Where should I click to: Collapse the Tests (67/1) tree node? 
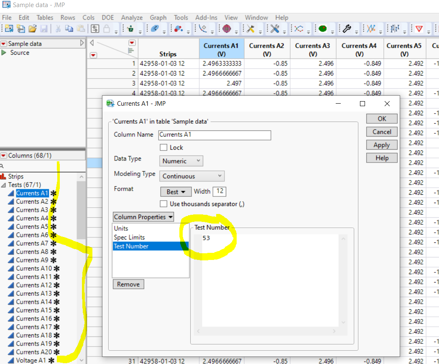(3, 184)
